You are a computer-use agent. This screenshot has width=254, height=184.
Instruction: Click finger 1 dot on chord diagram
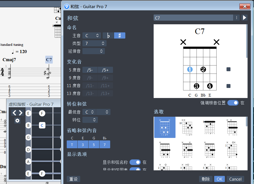coord(190,69)
